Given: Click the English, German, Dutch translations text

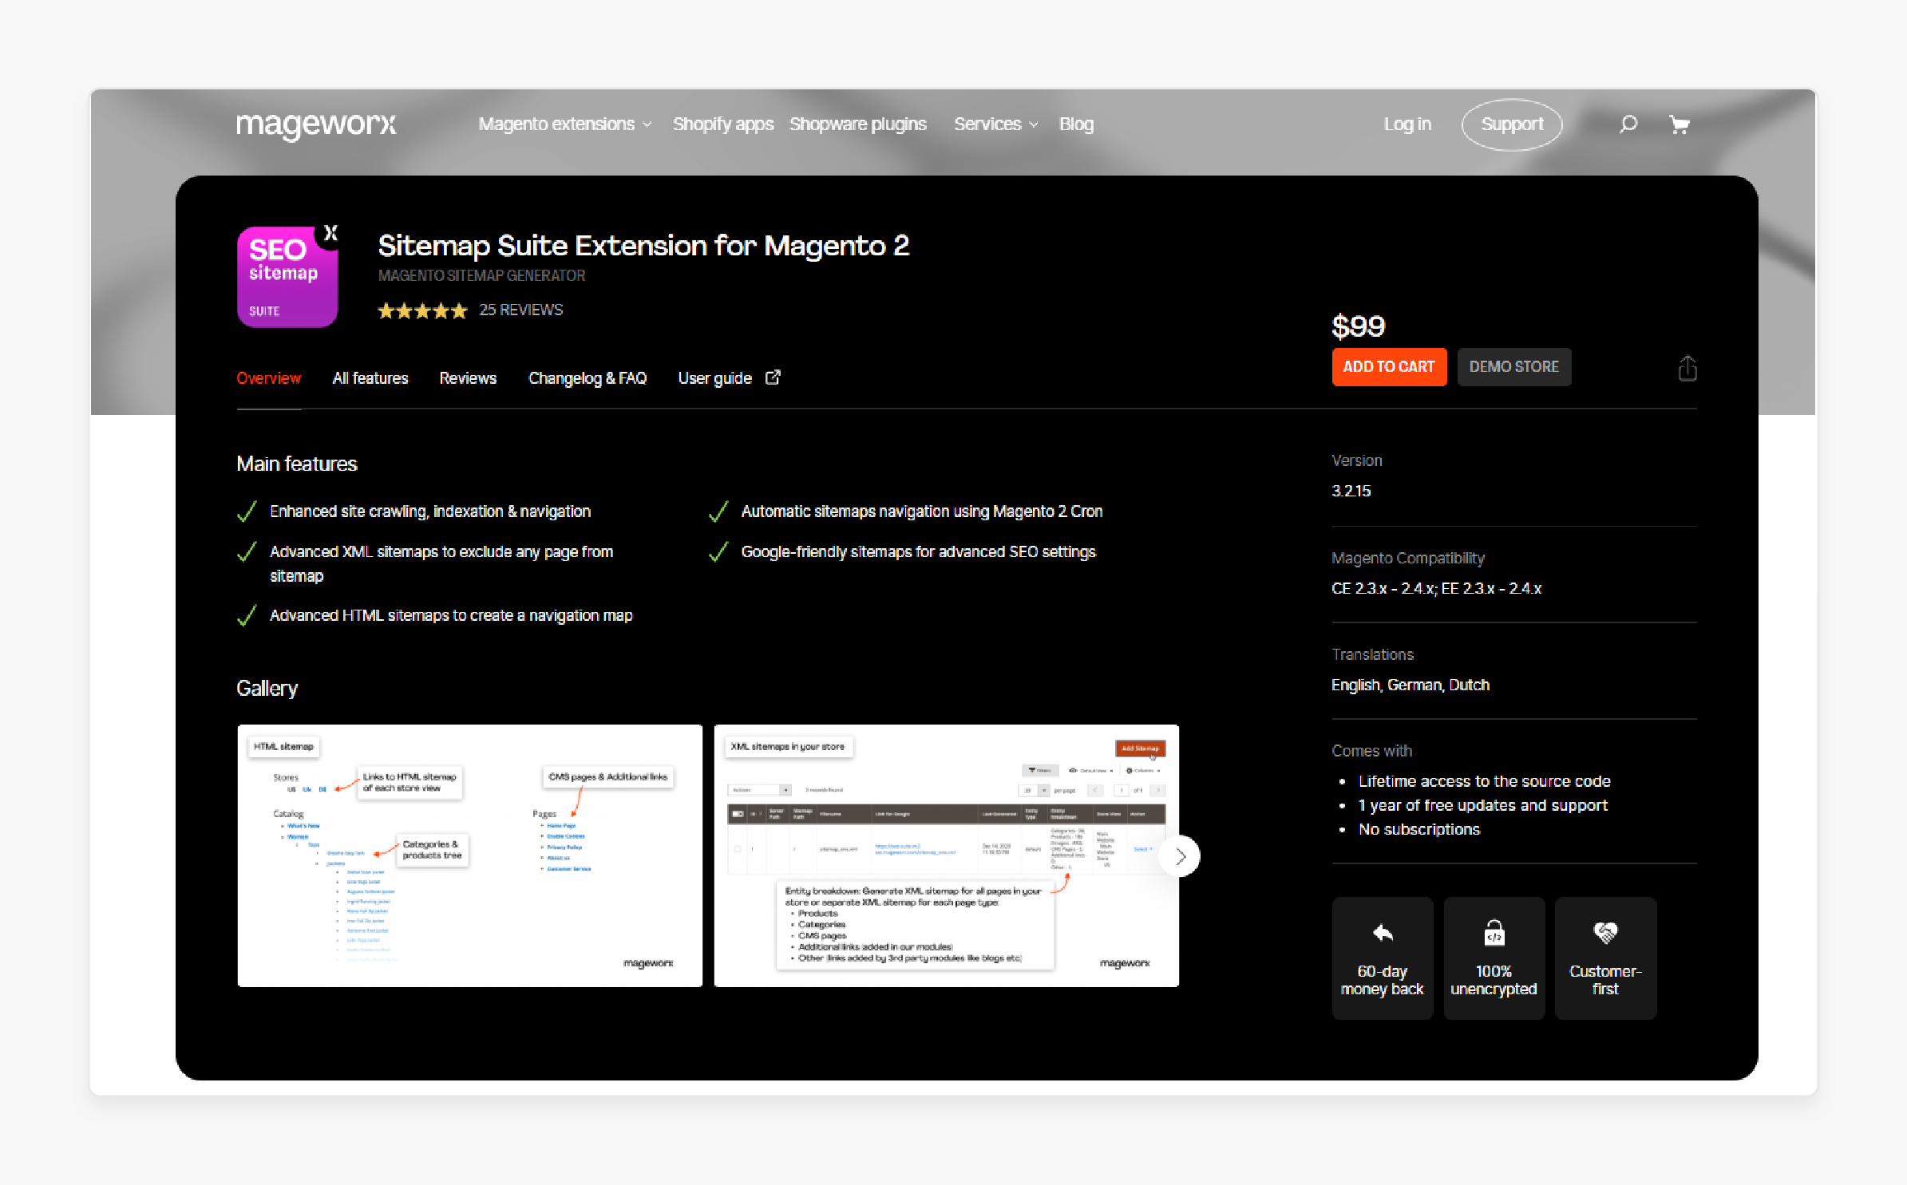Looking at the screenshot, I should pos(1410,685).
